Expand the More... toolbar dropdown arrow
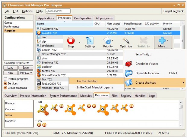 point(167,40)
